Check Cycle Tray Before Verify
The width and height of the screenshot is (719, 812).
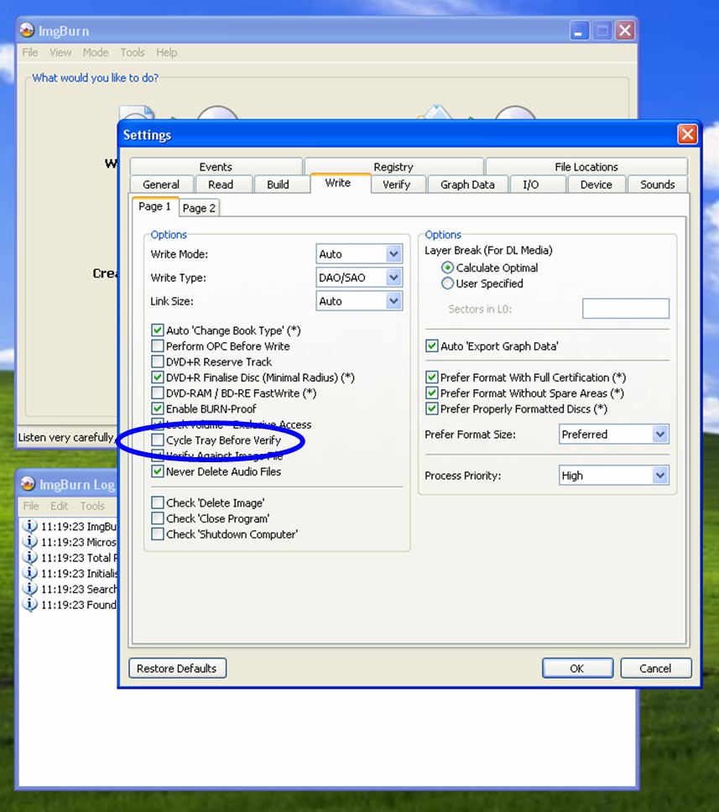pyautogui.click(x=158, y=440)
